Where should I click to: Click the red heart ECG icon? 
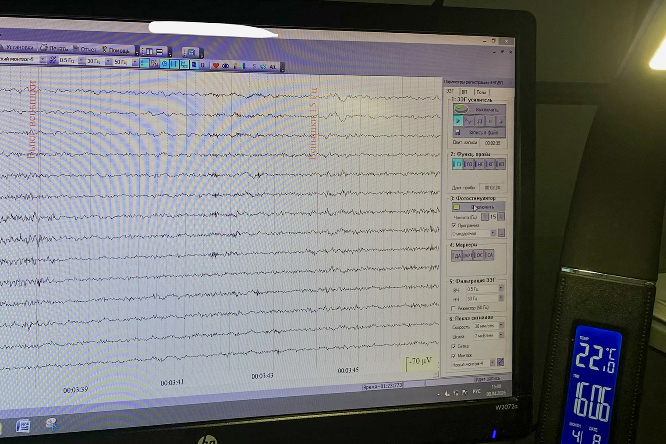coord(216,66)
